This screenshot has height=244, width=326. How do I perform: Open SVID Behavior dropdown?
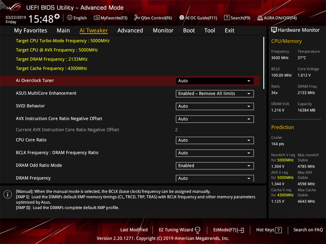coord(215,106)
